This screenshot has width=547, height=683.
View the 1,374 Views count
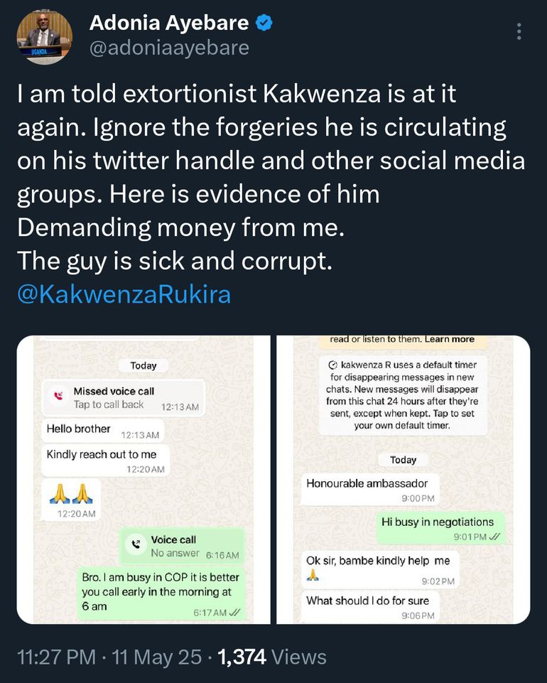point(272,657)
